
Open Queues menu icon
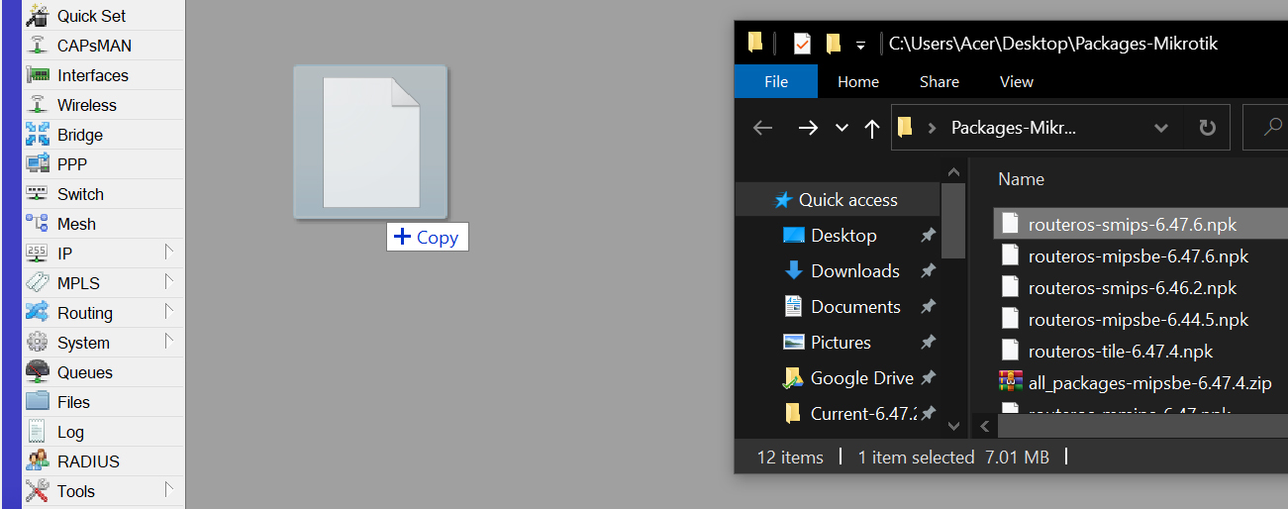(x=38, y=372)
